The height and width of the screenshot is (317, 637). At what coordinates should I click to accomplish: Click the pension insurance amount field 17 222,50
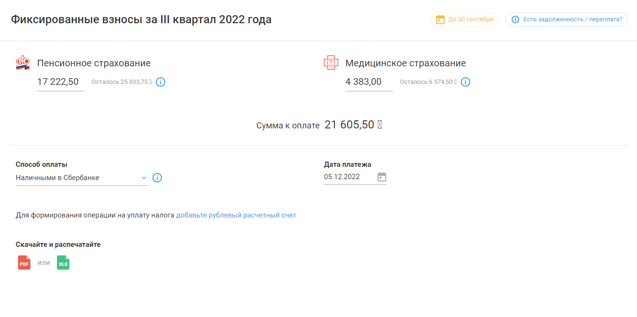coord(58,82)
